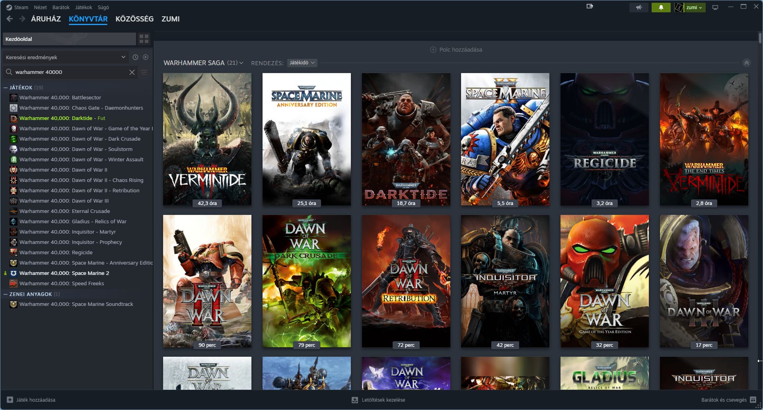This screenshot has height=410, width=763.
Task: Go to the KÖZÖSSÉG tab
Action: pos(134,19)
